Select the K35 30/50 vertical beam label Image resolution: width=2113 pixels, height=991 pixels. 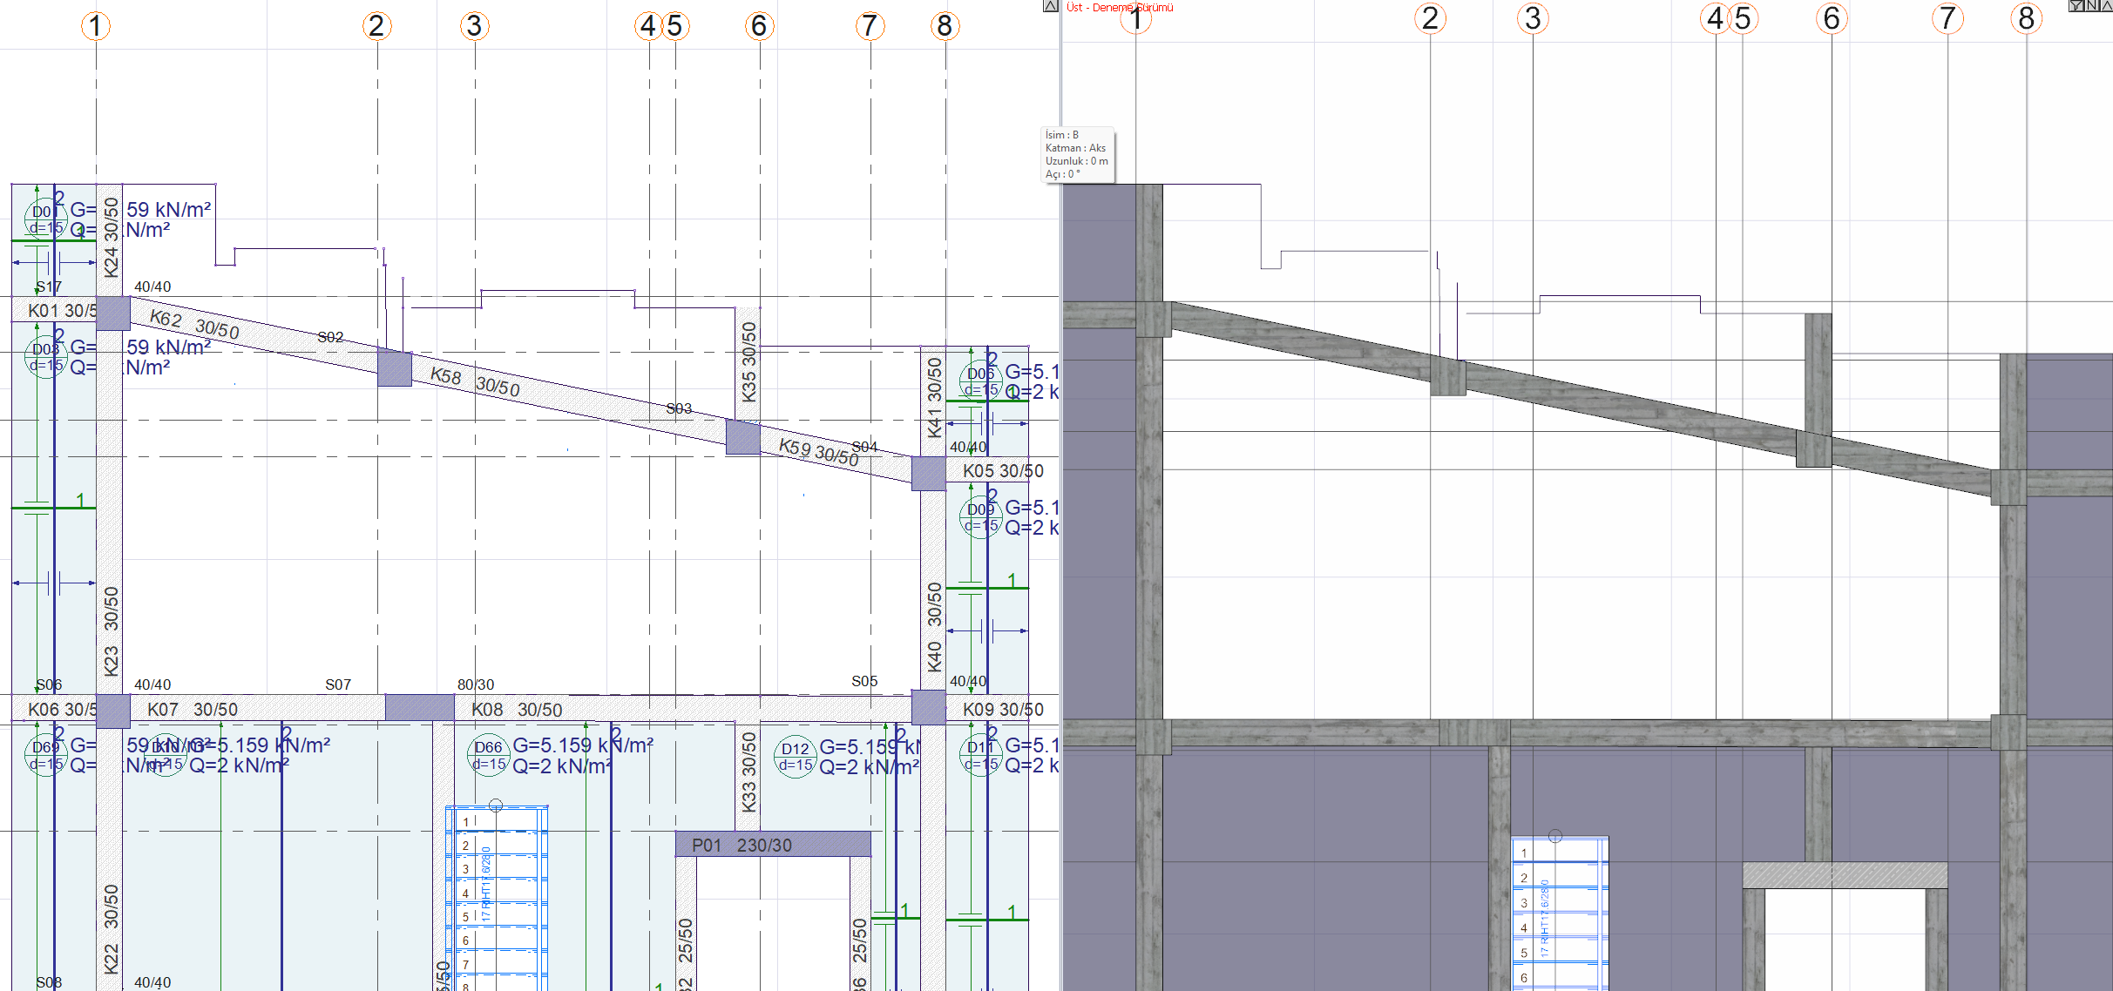(748, 361)
